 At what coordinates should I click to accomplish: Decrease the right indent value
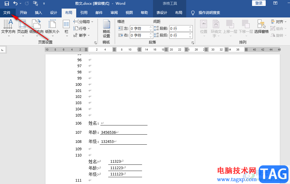tap(151, 37)
